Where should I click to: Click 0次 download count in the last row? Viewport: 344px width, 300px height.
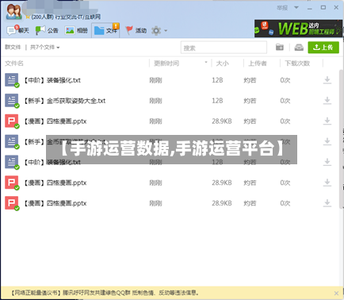click(285, 203)
